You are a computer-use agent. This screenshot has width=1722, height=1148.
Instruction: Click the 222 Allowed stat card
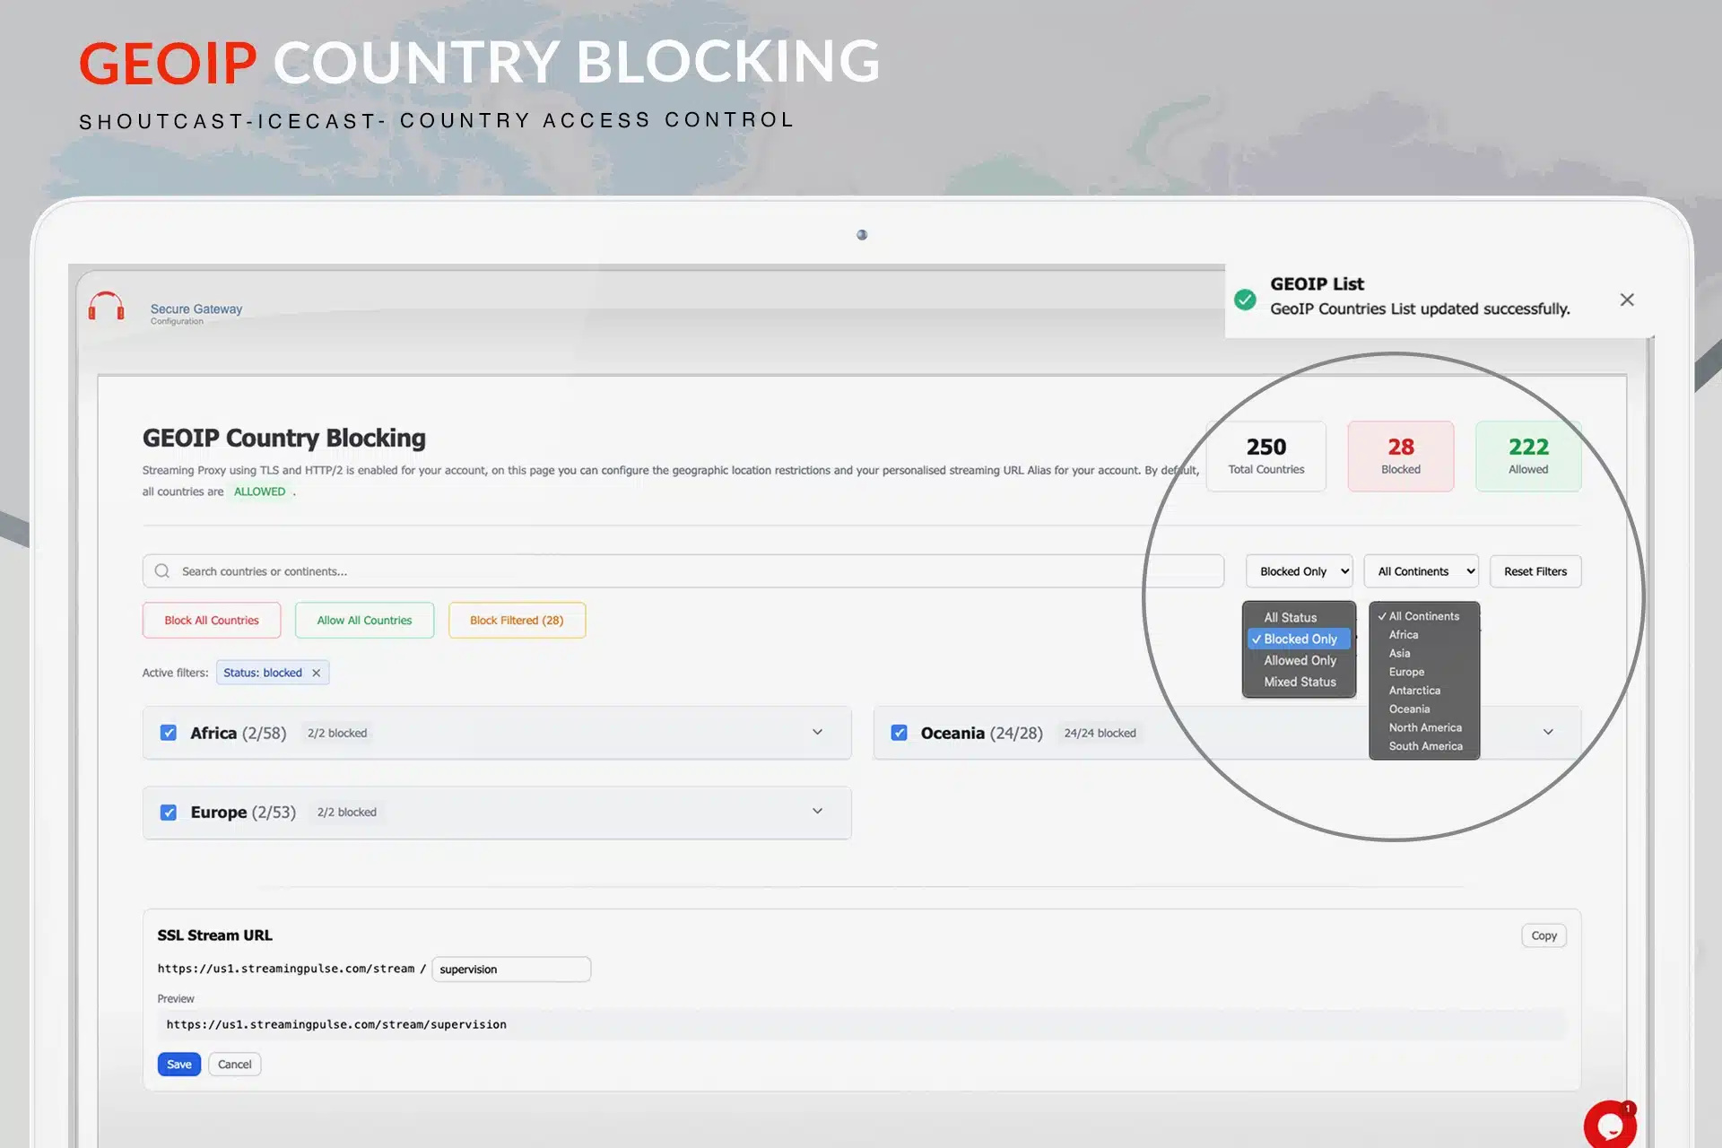coord(1528,457)
